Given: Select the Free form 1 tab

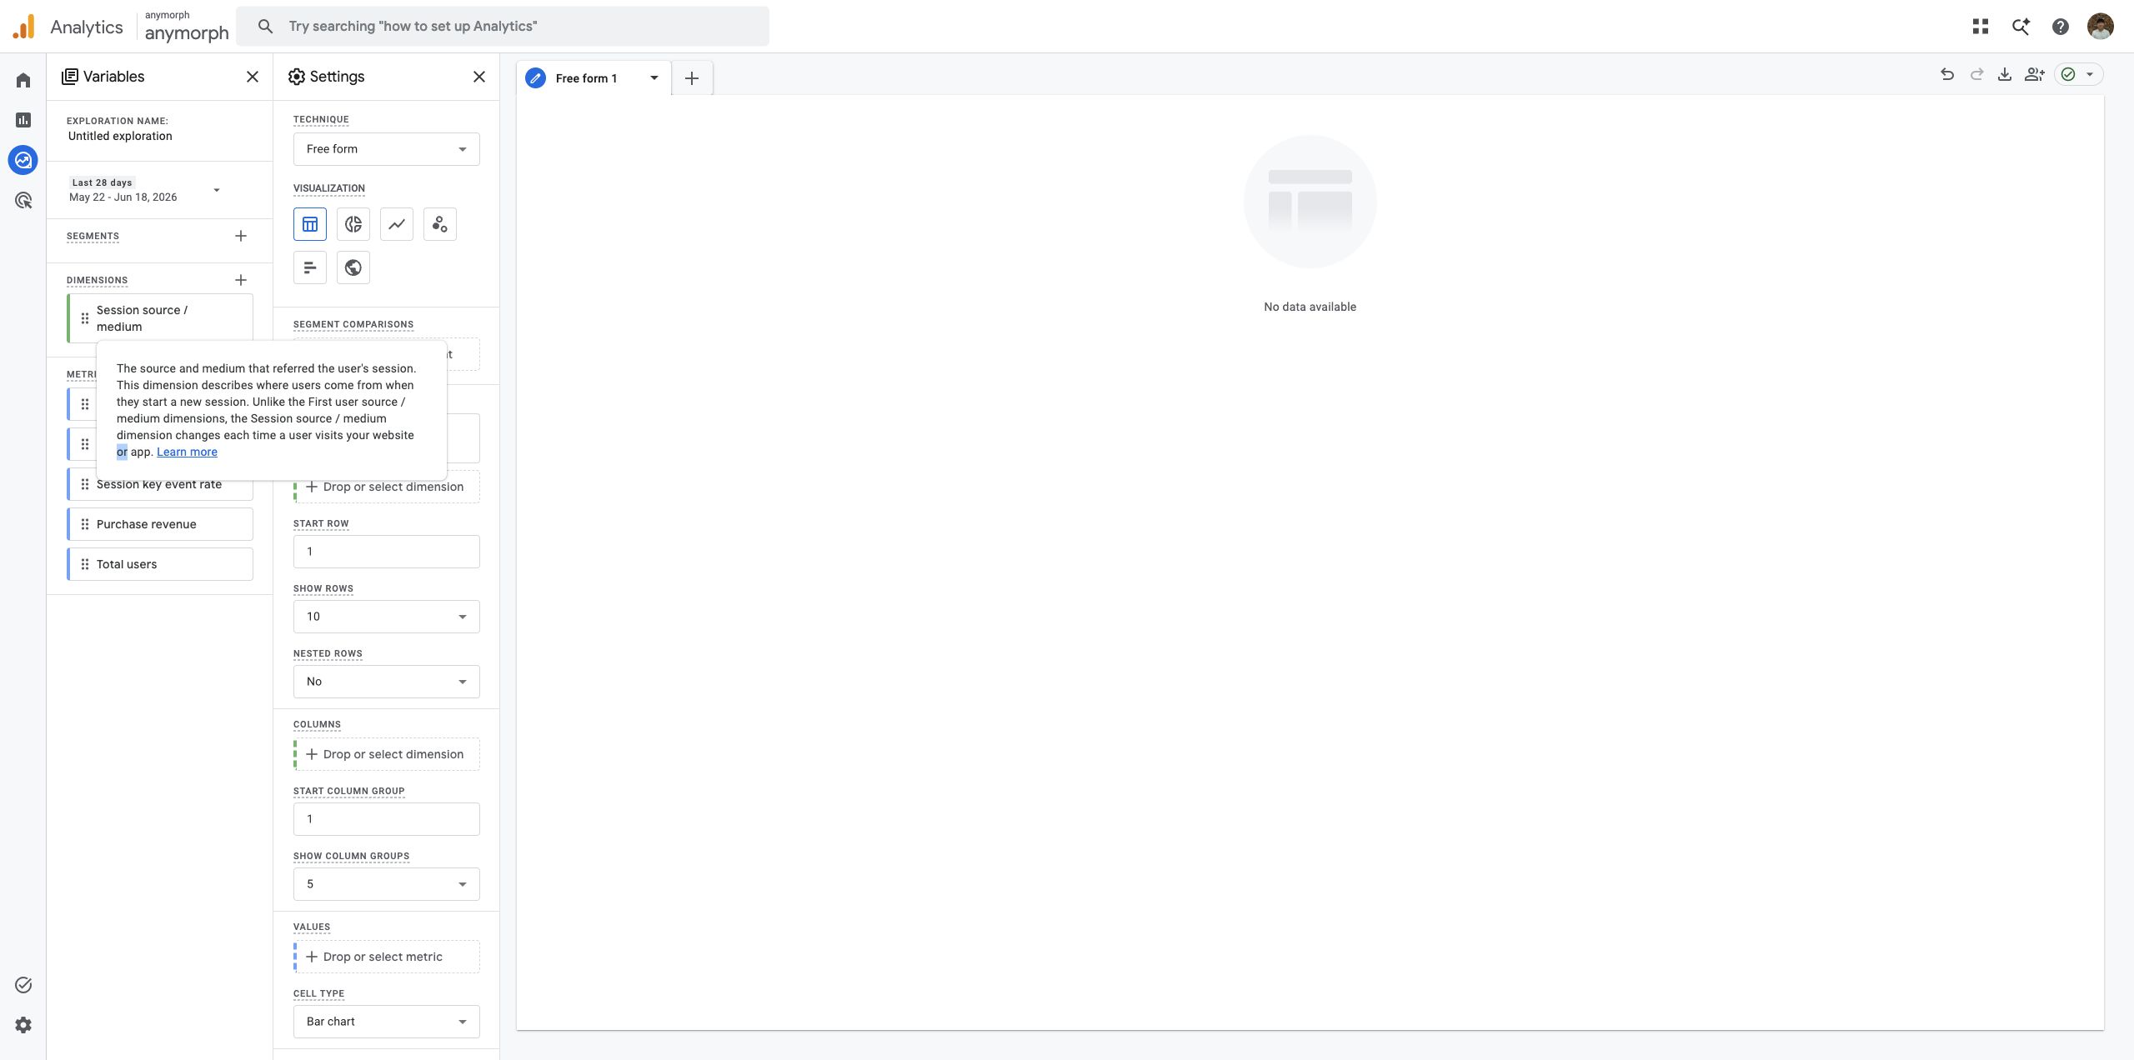Looking at the screenshot, I should pyautogui.click(x=586, y=78).
